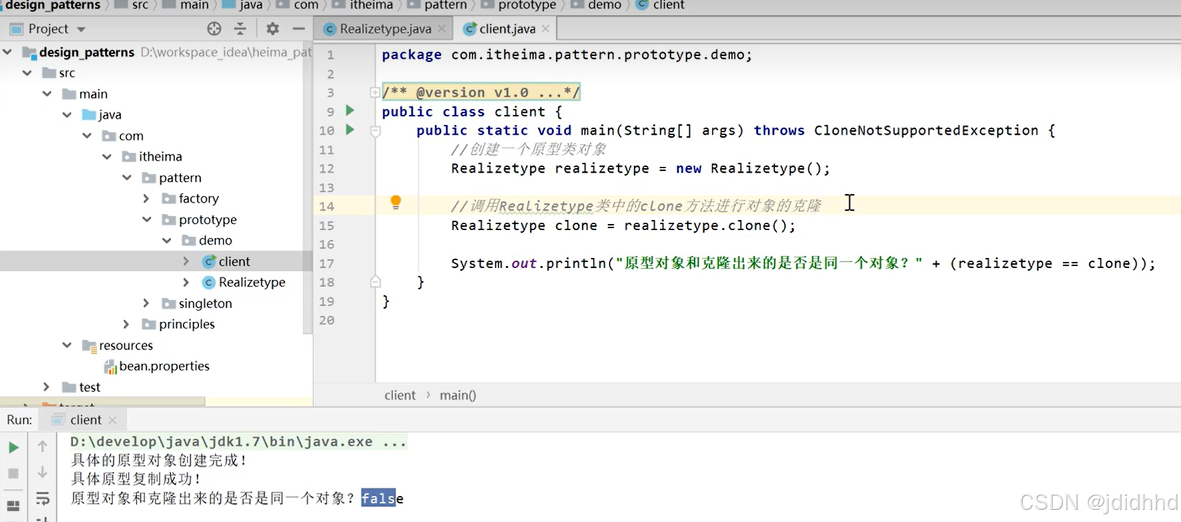Expand the factory package
This screenshot has height=522, width=1181.
coord(146,198)
